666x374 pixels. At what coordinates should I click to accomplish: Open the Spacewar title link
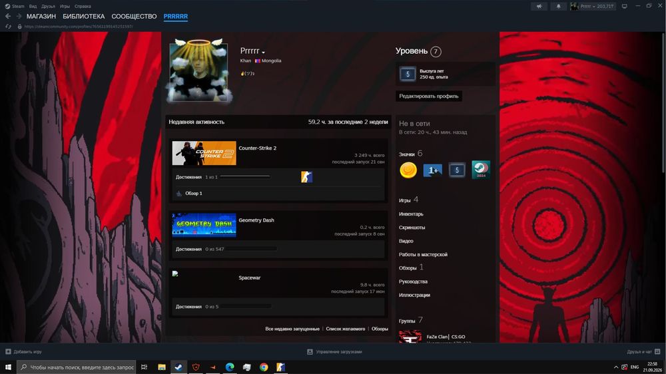[x=249, y=278]
